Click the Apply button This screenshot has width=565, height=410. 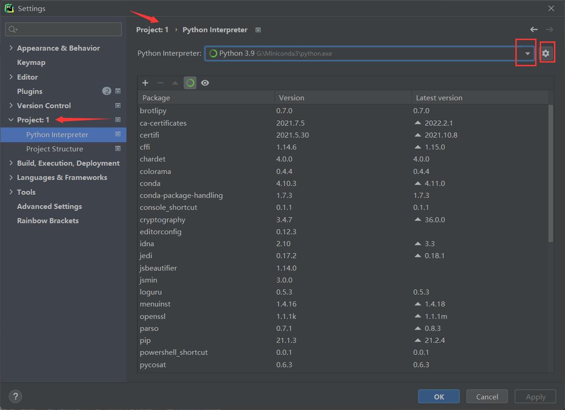click(x=536, y=397)
